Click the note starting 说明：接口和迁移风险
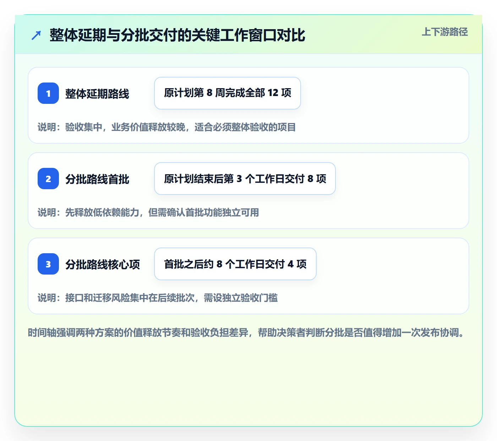Viewport: 497px width, 441px height. coord(158,298)
